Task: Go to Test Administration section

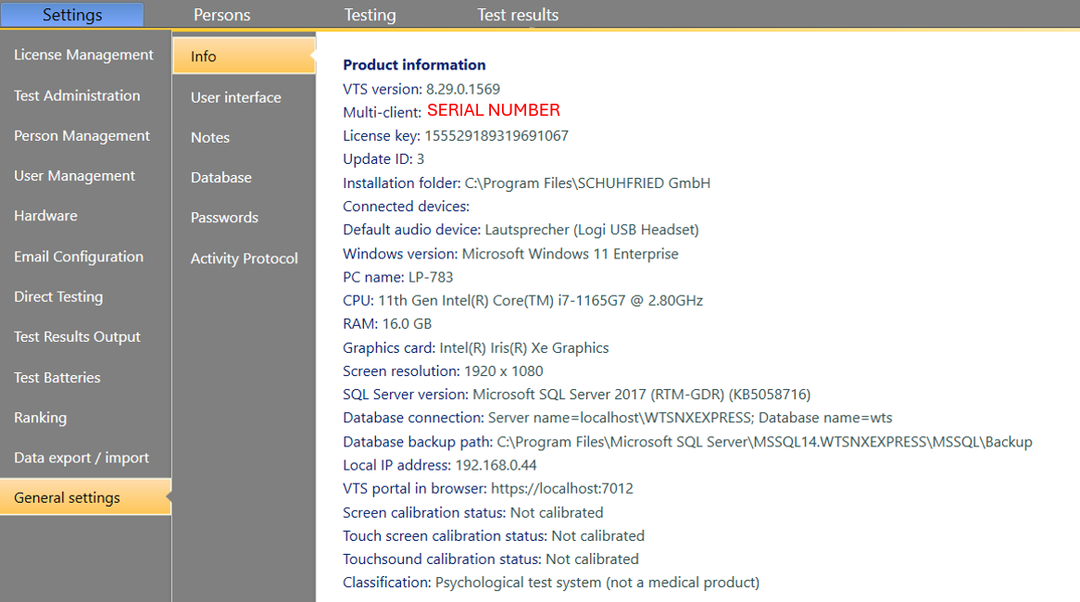Action: [x=78, y=95]
